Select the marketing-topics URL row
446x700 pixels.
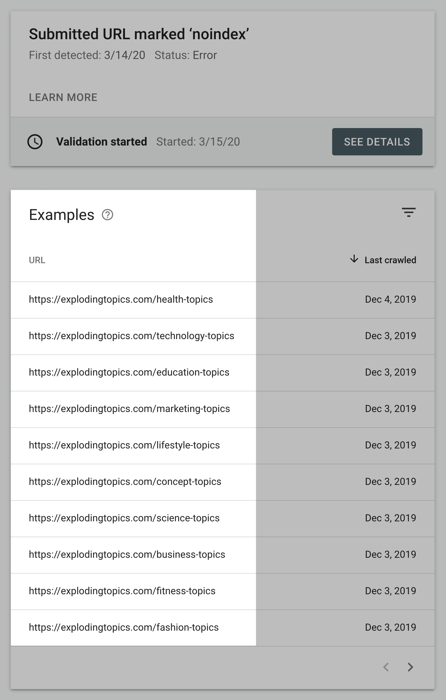pos(223,409)
